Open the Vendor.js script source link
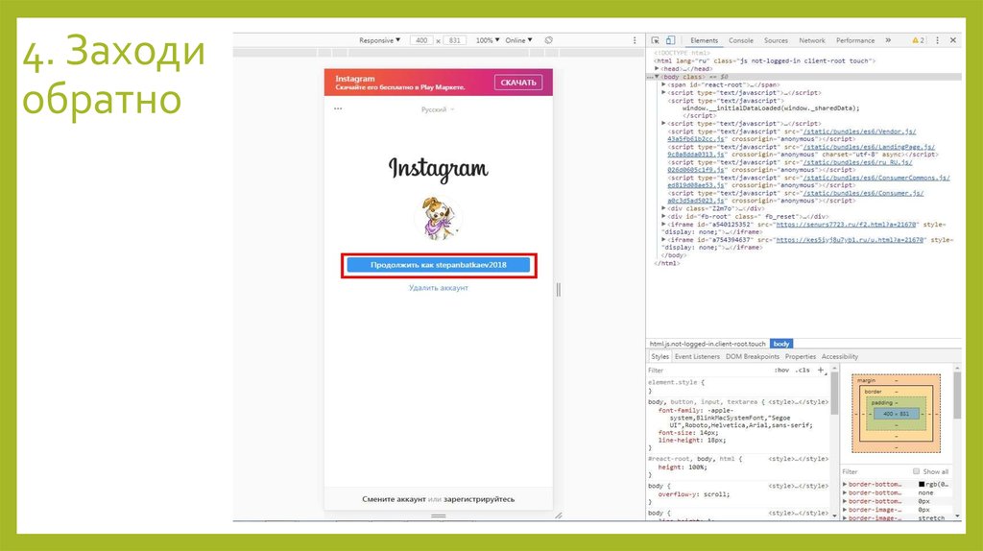 (859, 132)
